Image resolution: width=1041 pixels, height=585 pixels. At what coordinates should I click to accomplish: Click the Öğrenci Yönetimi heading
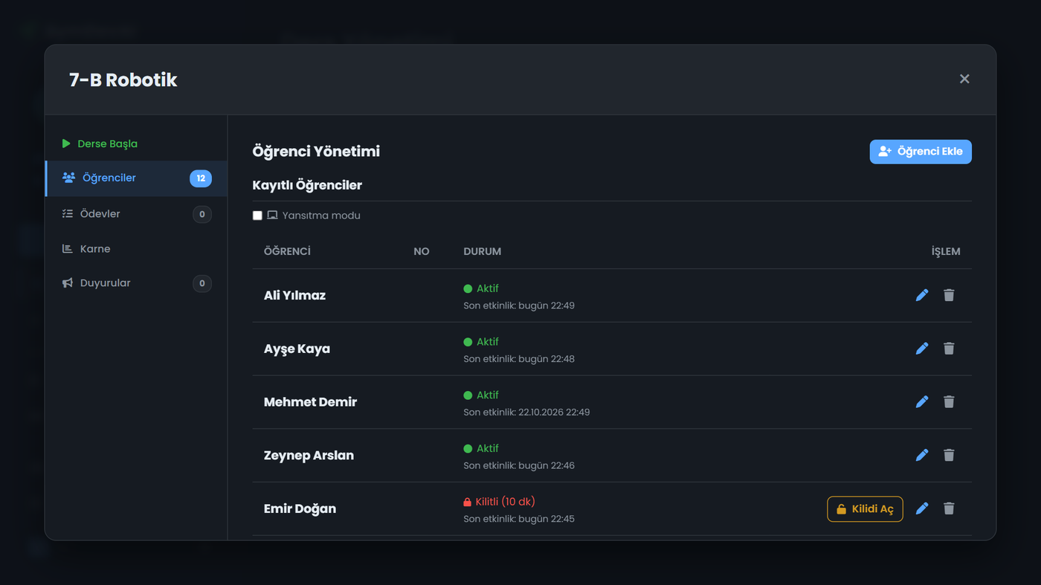click(316, 152)
